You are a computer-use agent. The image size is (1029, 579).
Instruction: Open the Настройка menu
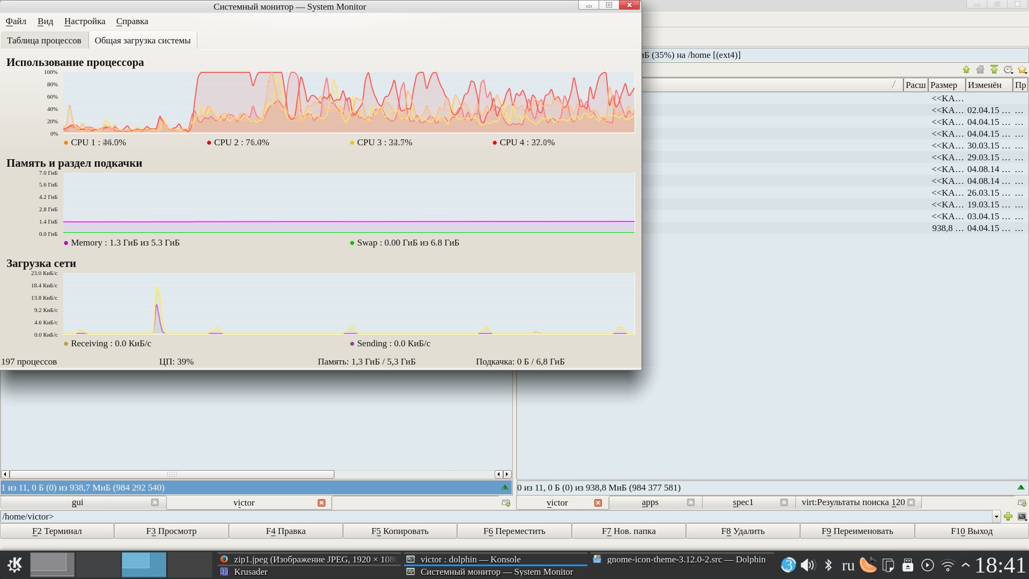tap(85, 21)
